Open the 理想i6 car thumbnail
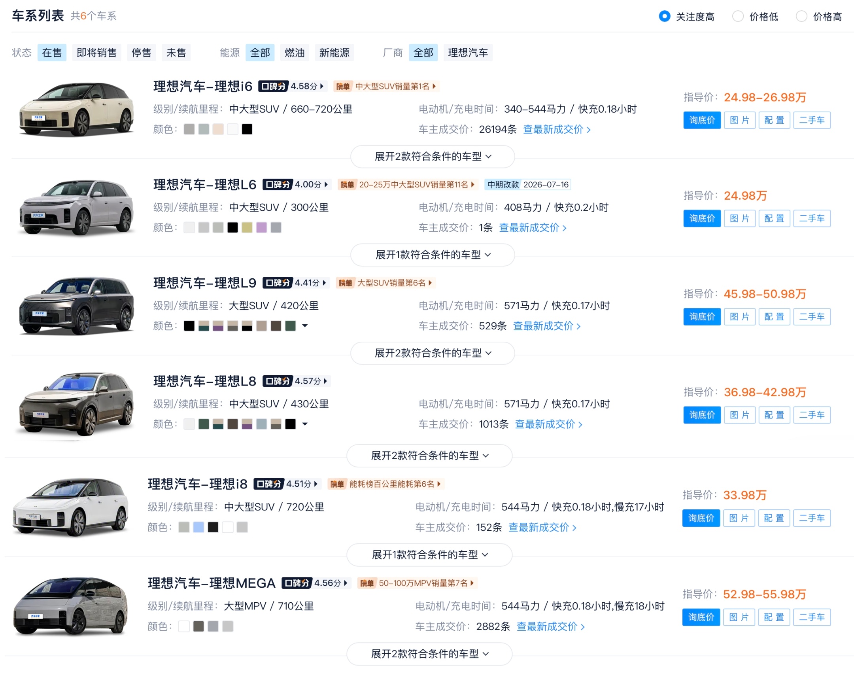The height and width of the screenshot is (681, 854). click(76, 110)
